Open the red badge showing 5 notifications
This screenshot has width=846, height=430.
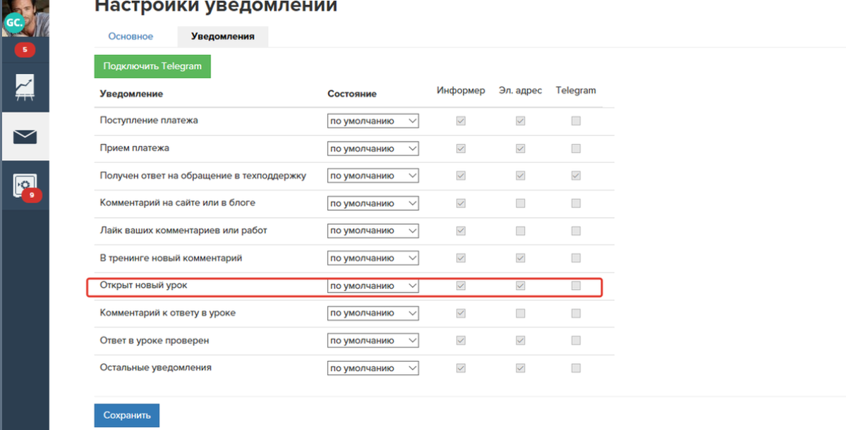[x=25, y=49]
